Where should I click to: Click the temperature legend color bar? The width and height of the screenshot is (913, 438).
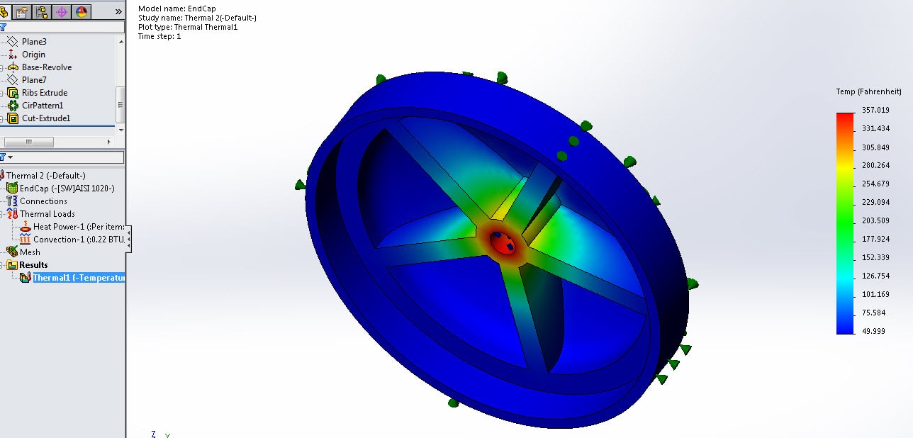[x=846, y=223]
